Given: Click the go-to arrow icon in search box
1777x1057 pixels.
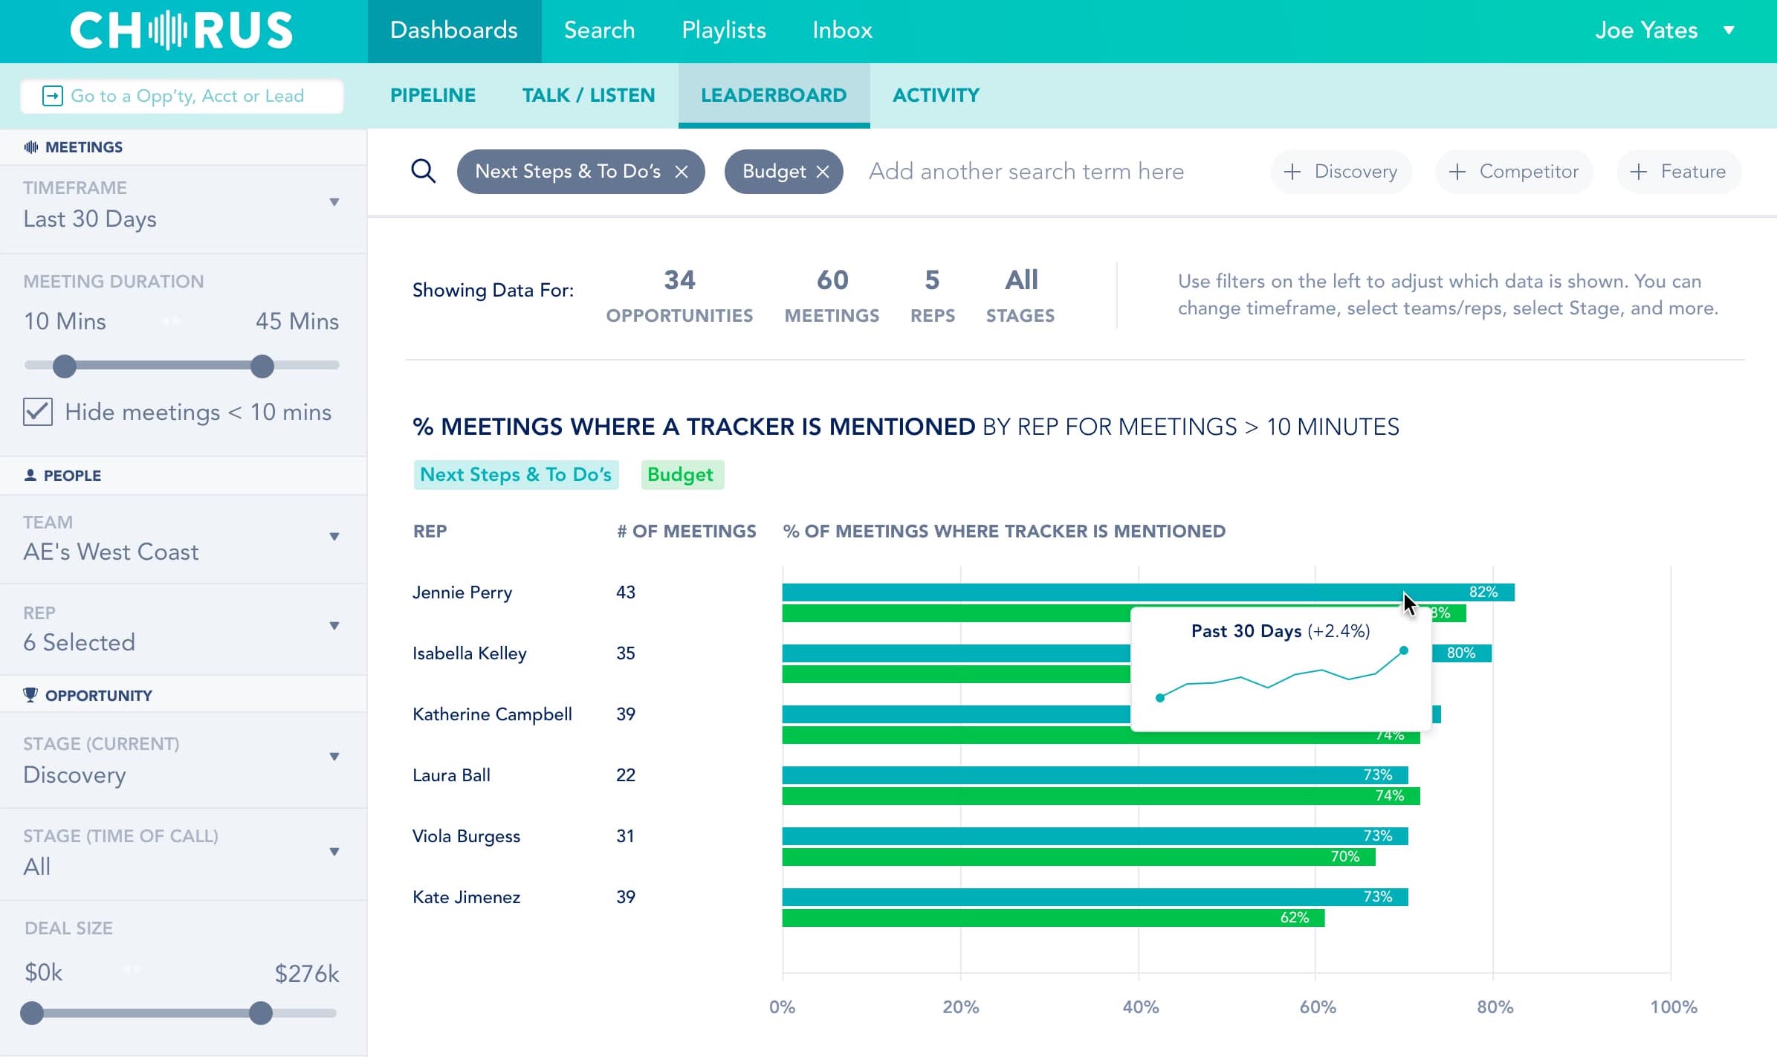Looking at the screenshot, I should [x=52, y=96].
